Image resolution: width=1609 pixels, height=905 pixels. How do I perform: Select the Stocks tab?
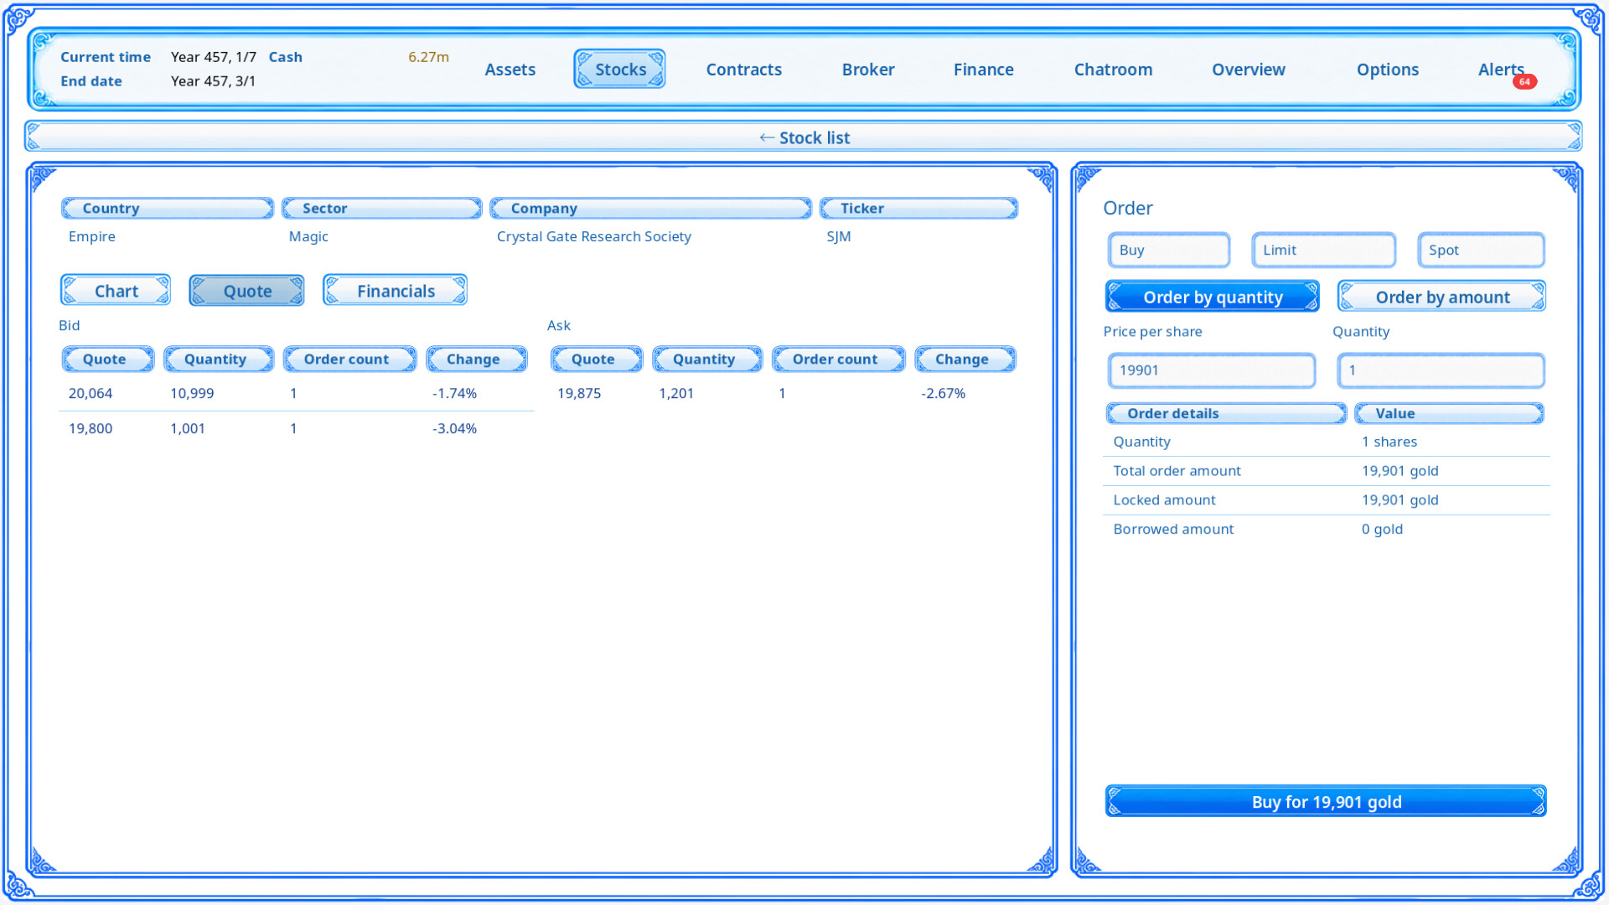[620, 70]
